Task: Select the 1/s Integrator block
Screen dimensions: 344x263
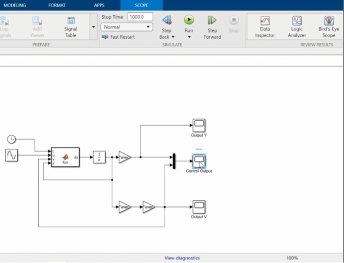Action: pos(99,157)
